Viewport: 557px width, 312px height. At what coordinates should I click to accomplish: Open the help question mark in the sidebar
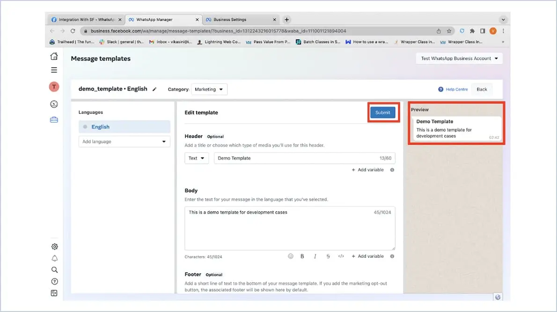click(x=54, y=282)
